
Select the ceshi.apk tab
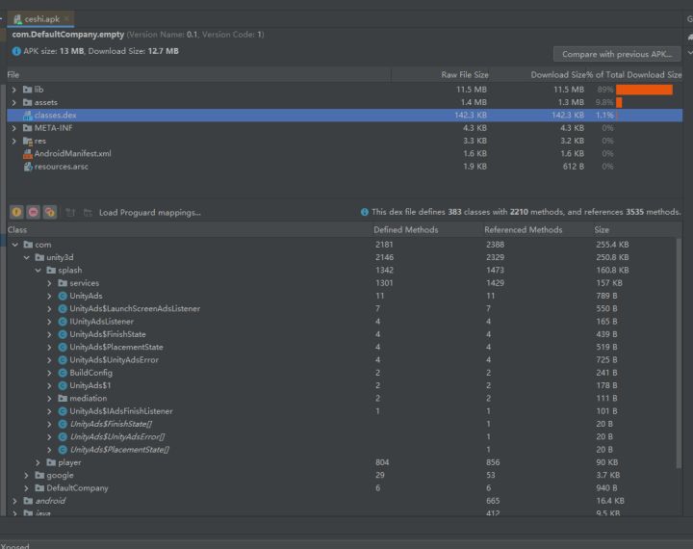pyautogui.click(x=41, y=19)
